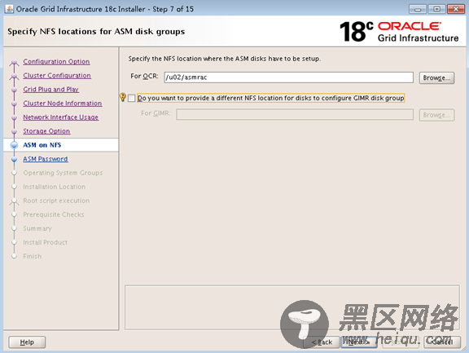
Task: Minimize the Oracle installer window
Action: pyautogui.click(x=418, y=9)
